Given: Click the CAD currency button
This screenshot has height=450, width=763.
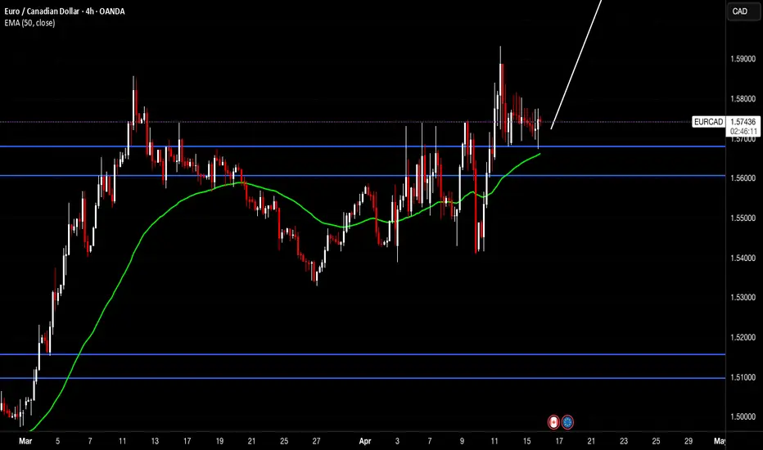Looking at the screenshot, I should click(x=743, y=11).
